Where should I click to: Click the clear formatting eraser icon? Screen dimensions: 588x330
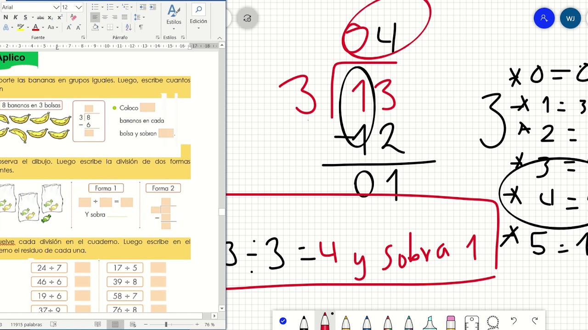pyautogui.click(x=73, y=17)
